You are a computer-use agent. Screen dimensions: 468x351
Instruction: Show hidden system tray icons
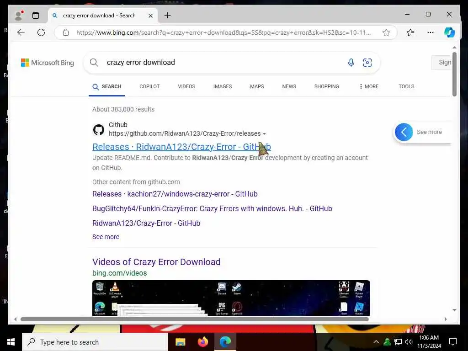coord(376,342)
